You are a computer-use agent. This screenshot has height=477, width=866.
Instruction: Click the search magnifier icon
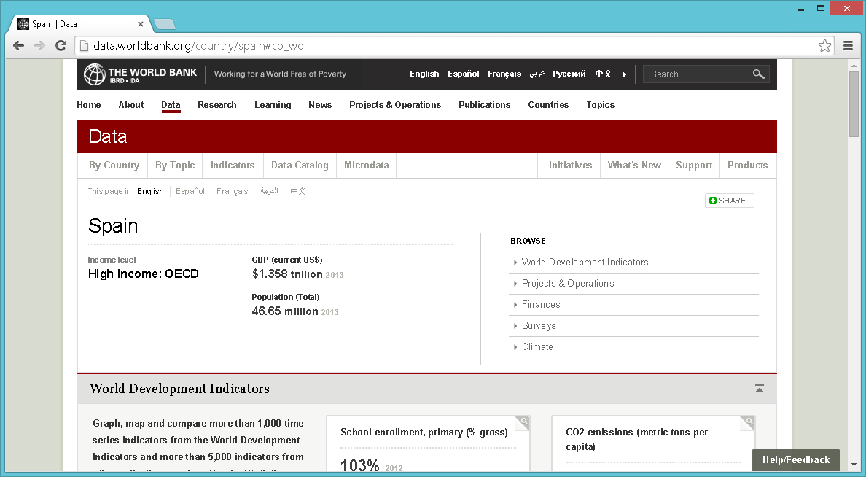pos(758,74)
